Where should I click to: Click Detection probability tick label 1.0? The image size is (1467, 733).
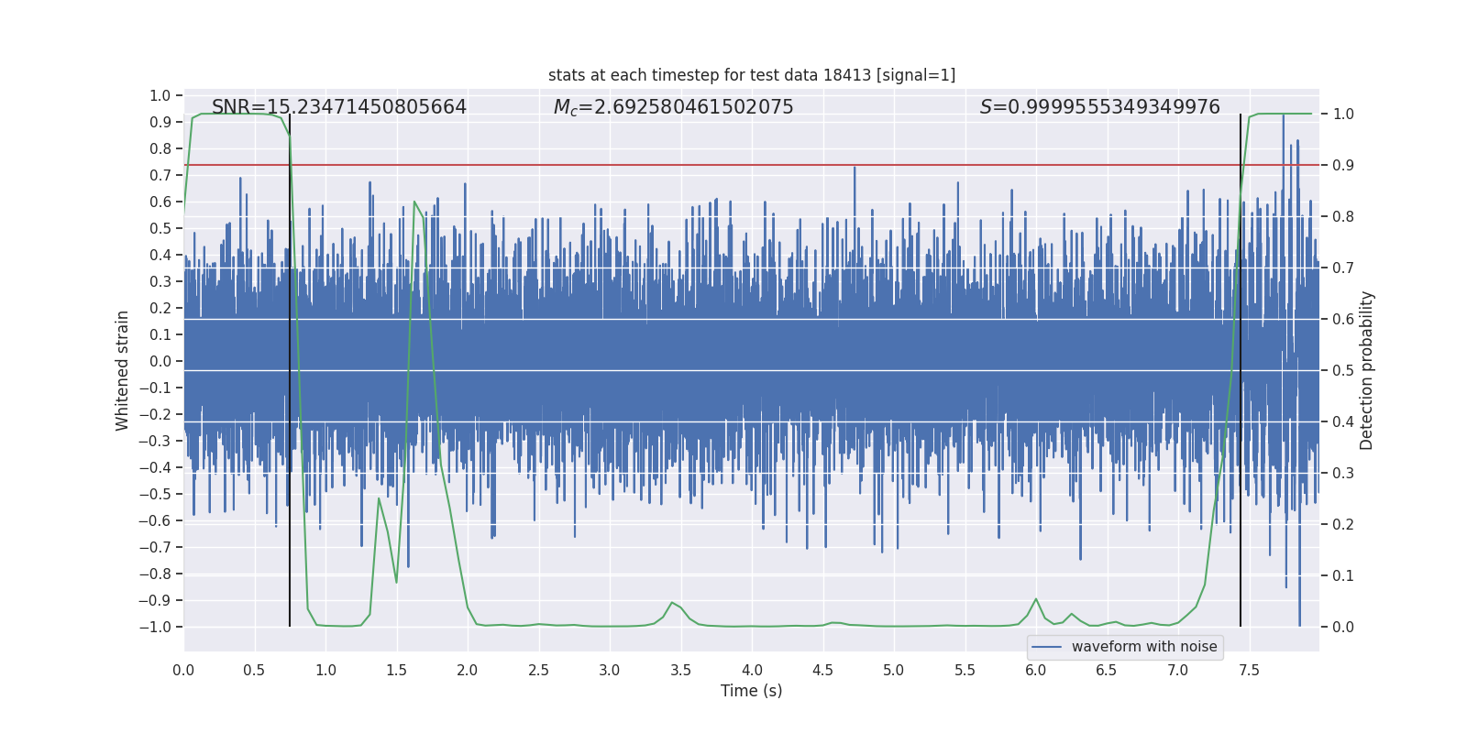1343,114
